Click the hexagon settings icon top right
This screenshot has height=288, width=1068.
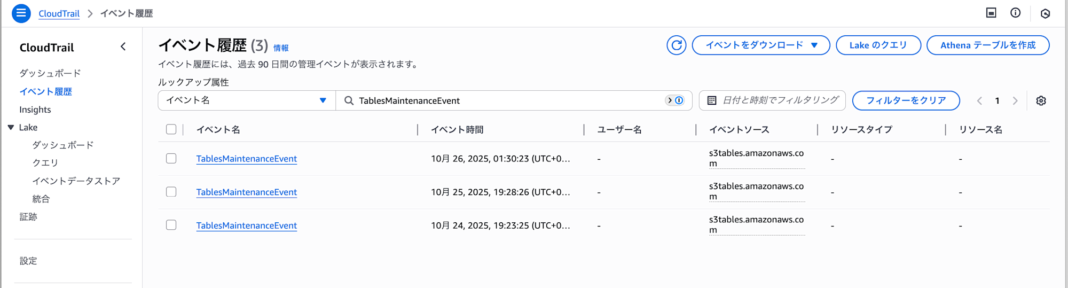click(1045, 13)
